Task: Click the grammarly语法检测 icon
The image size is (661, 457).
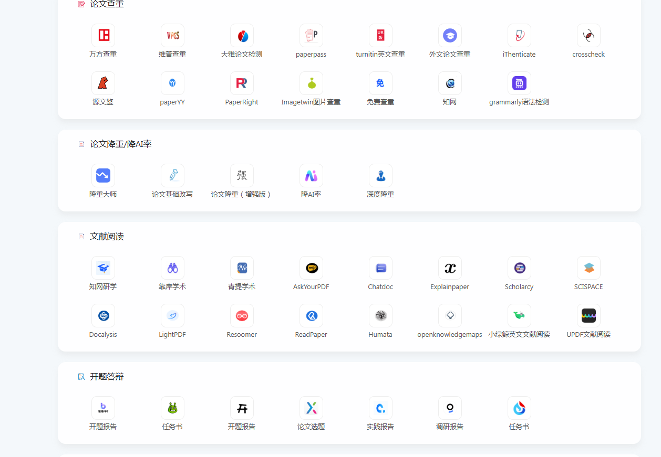Action: point(519,83)
